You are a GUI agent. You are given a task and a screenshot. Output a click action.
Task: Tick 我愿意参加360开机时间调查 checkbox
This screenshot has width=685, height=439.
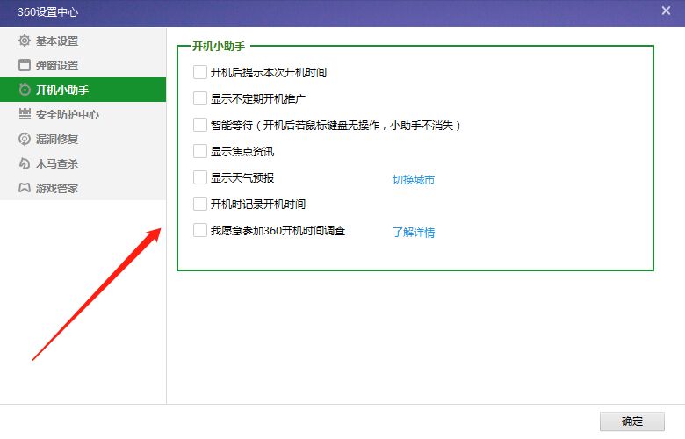click(x=200, y=230)
